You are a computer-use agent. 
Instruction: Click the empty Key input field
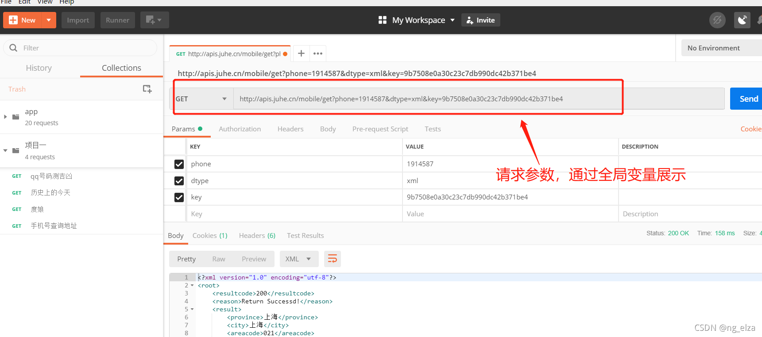(294, 214)
